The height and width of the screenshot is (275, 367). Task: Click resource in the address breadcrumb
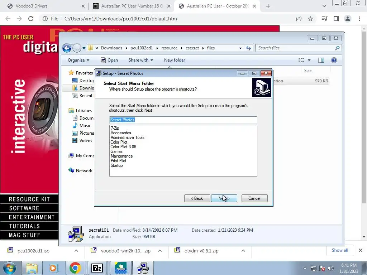click(169, 48)
